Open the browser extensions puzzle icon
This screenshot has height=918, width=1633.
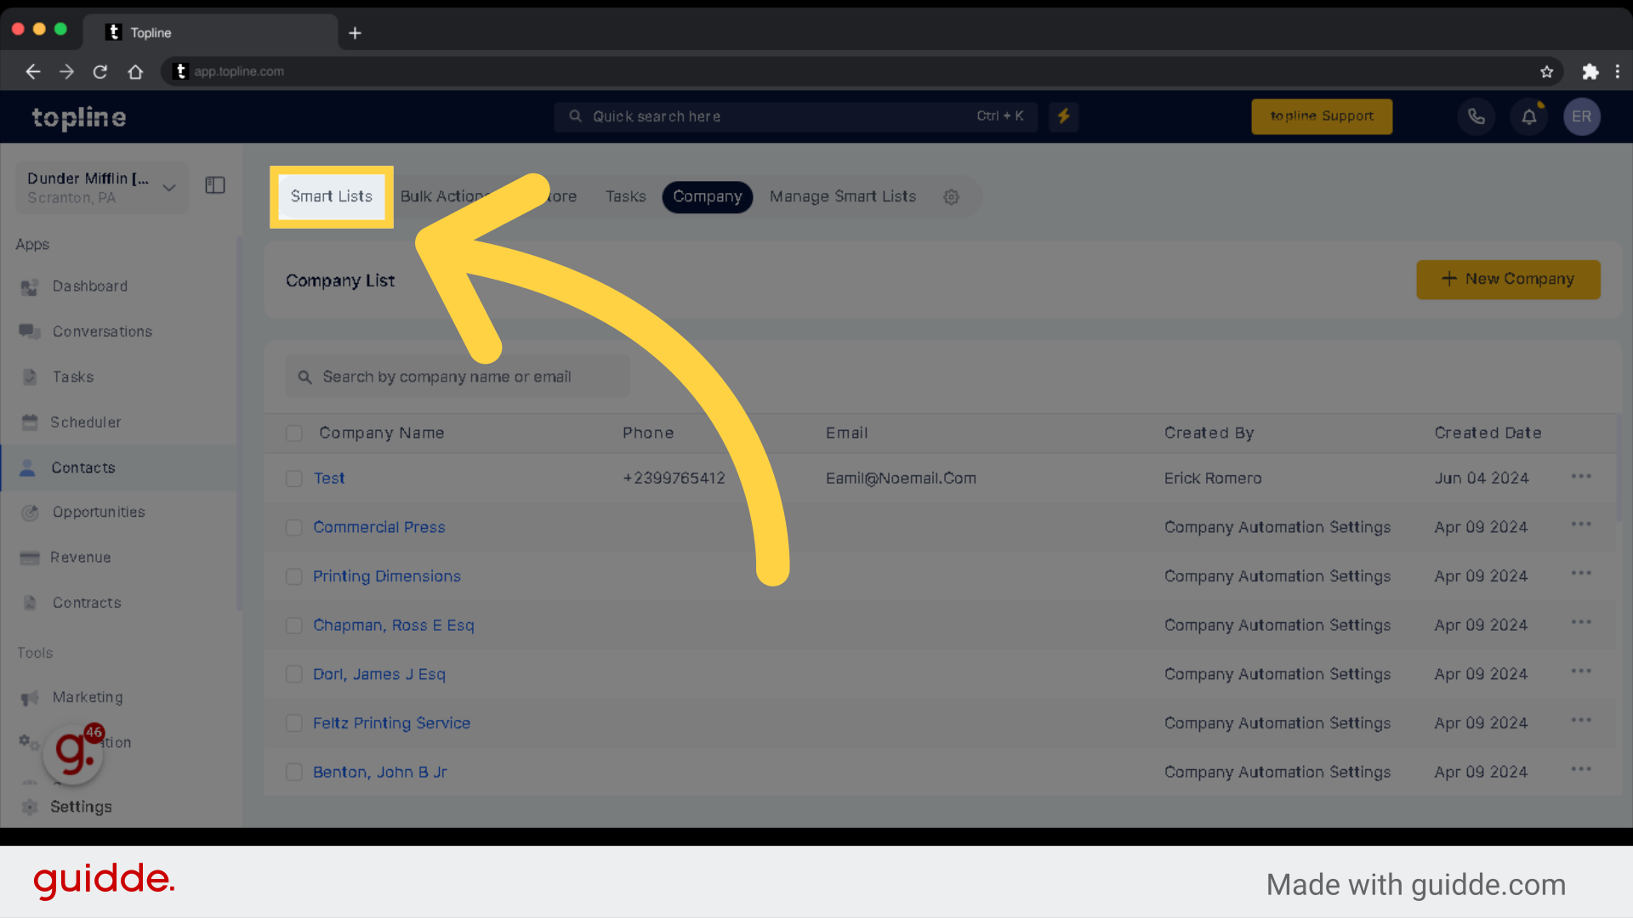coord(1590,72)
